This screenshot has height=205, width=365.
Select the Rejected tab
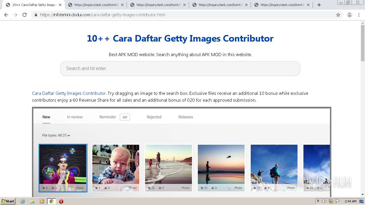point(154,117)
